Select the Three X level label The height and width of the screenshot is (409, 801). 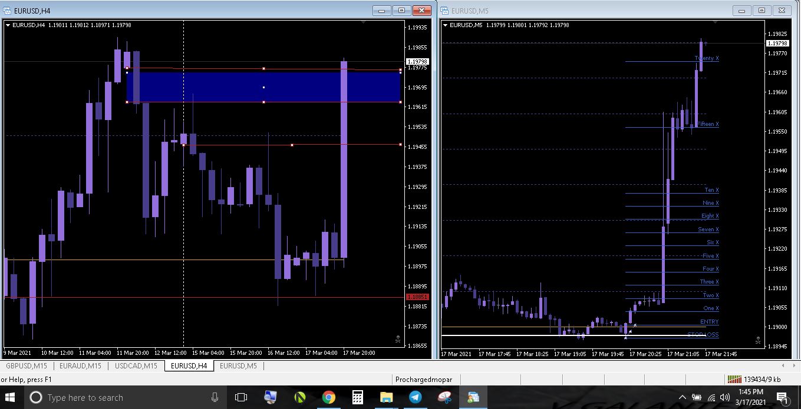709,282
